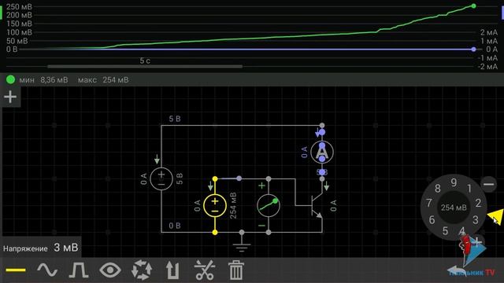Tap digit 6 on the dial
The width and height of the screenshot is (504, 283).
click(x=432, y=220)
